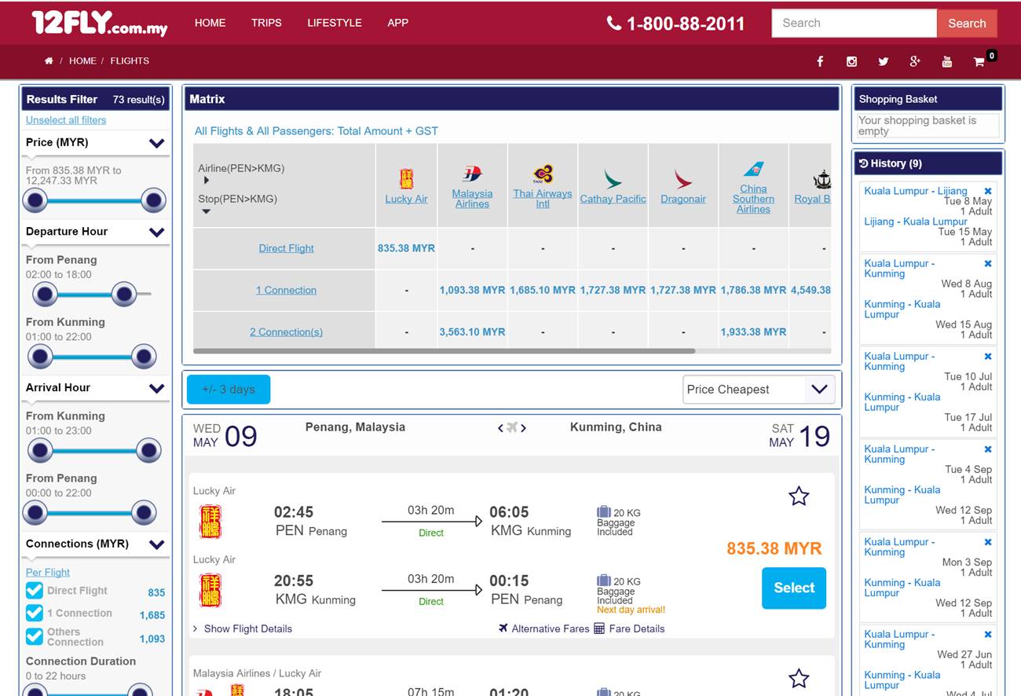The width and height of the screenshot is (1021, 696).
Task: Click 1,933.38 MYR China Southern matrix price
Action: [x=753, y=332]
